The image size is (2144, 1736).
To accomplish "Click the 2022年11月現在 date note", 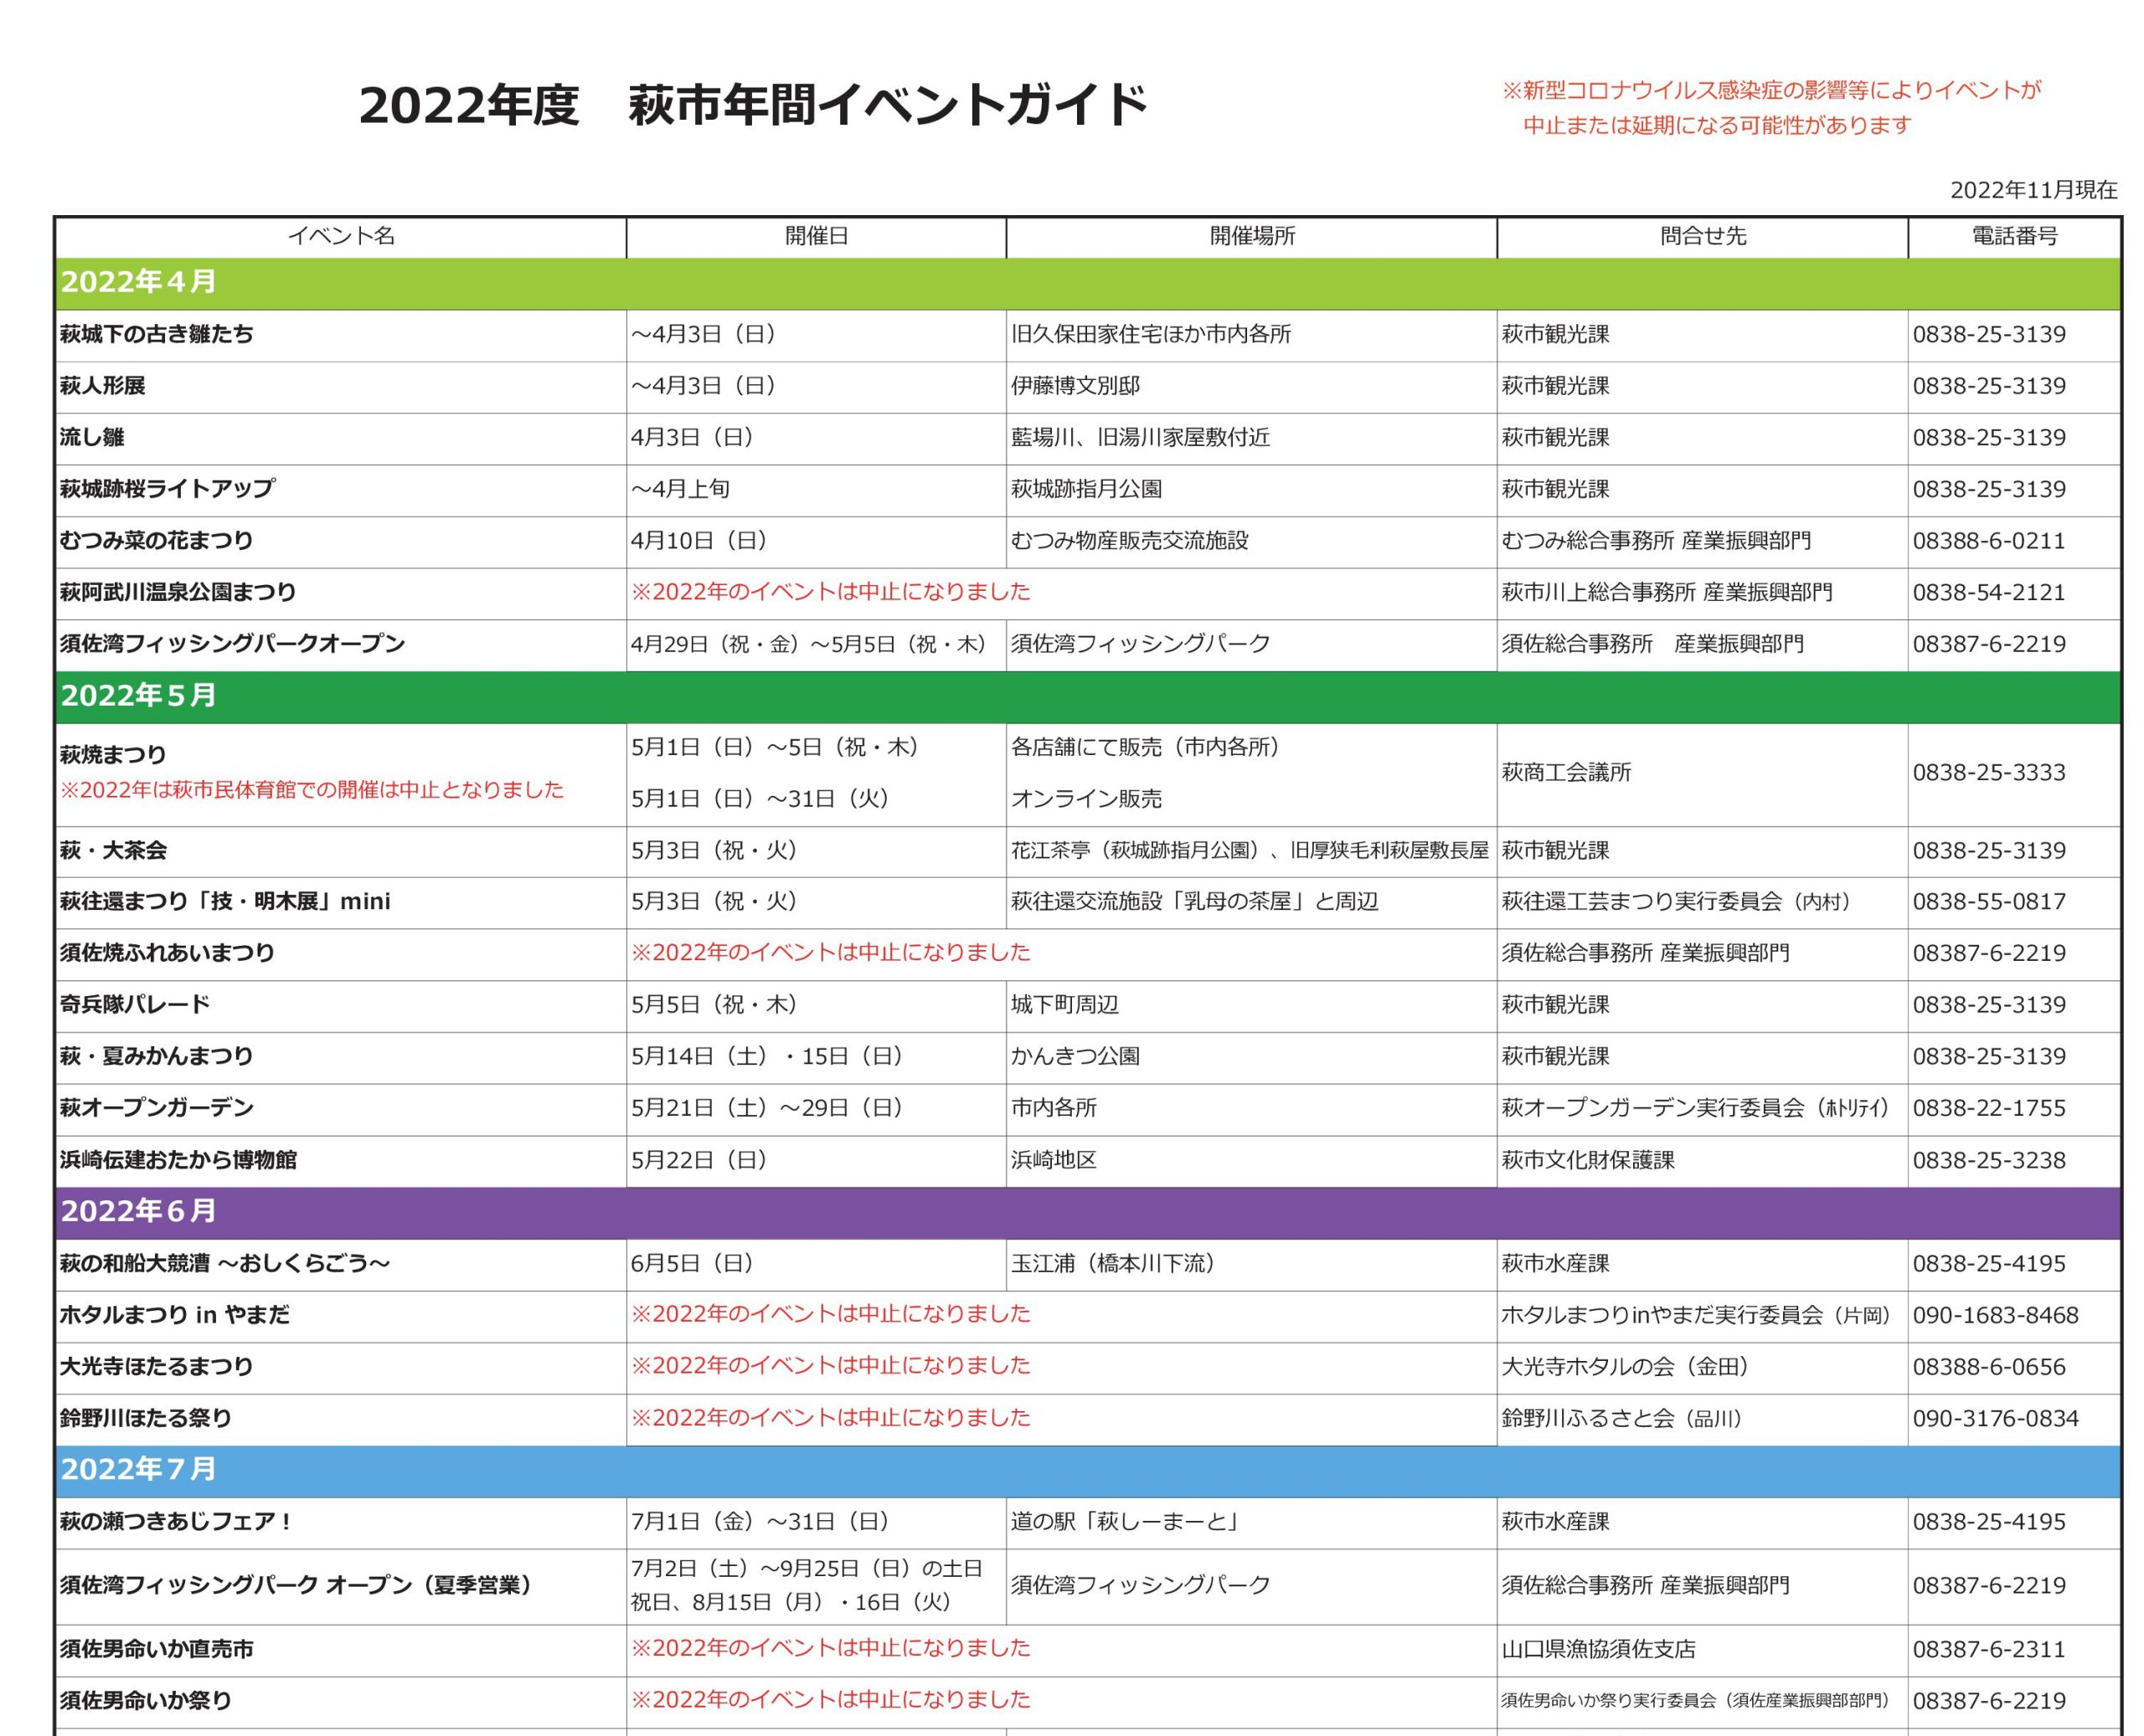I will tap(2033, 190).
